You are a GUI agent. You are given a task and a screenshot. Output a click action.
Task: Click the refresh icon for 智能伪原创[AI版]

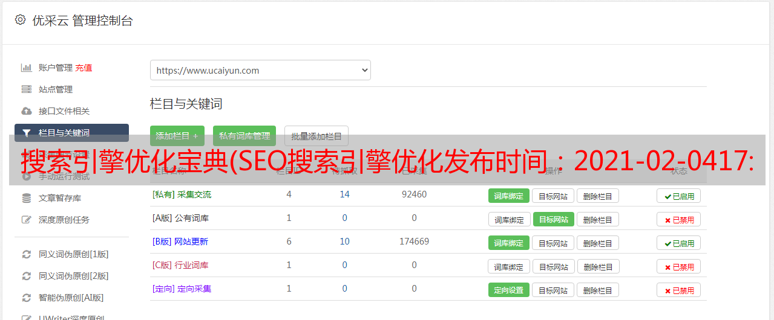[27, 298]
